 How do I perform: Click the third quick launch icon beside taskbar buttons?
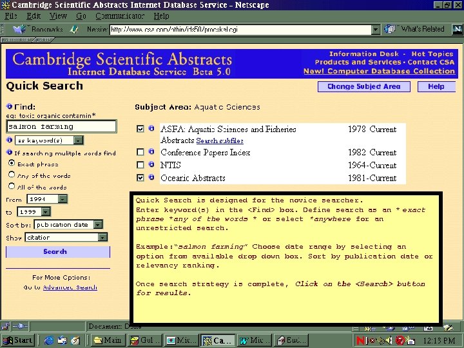75,341
